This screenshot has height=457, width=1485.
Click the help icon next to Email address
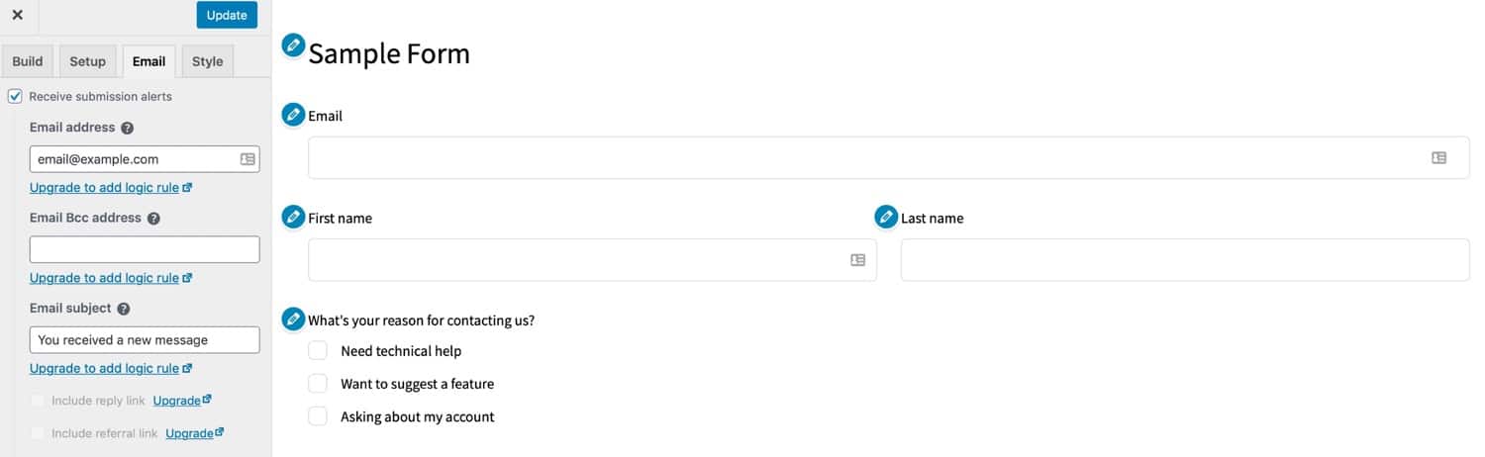[128, 129]
